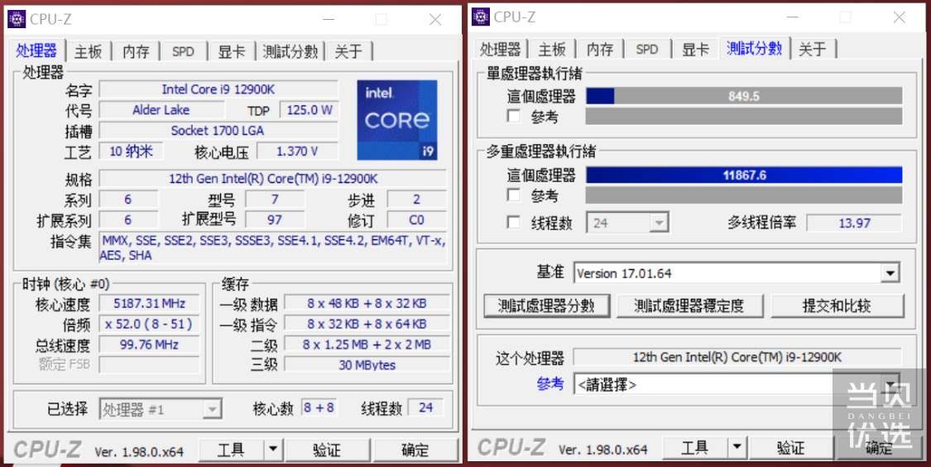Image resolution: width=931 pixels, height=467 pixels.
Task: Click 工具 button in the left window
Action: click(231, 450)
